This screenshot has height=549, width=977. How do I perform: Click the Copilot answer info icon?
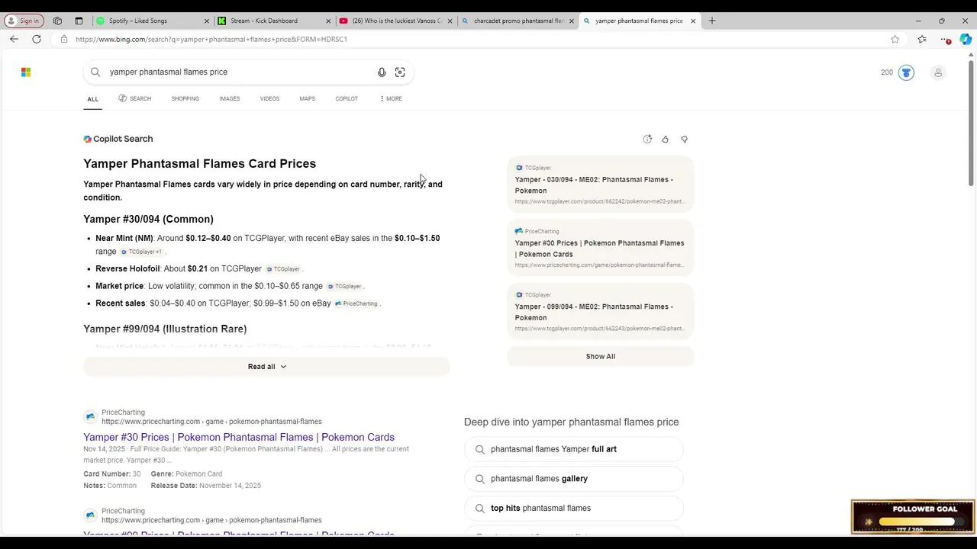[647, 139]
